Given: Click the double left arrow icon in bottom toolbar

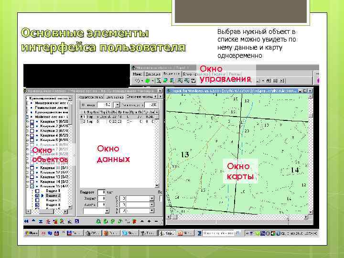Looking at the screenshot, I should (x=27, y=221).
